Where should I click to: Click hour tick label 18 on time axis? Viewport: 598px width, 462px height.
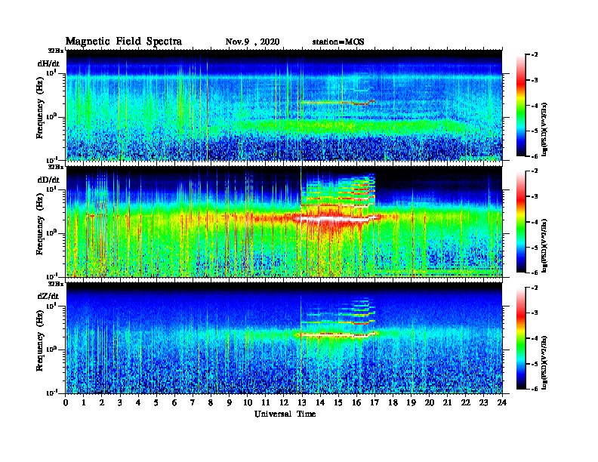tap(393, 402)
